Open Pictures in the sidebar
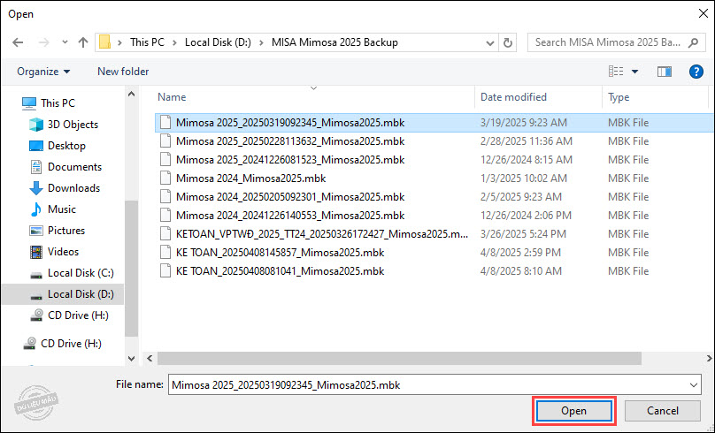 click(x=66, y=231)
